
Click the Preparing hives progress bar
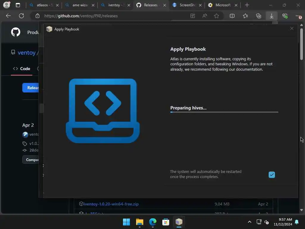(x=224, y=112)
